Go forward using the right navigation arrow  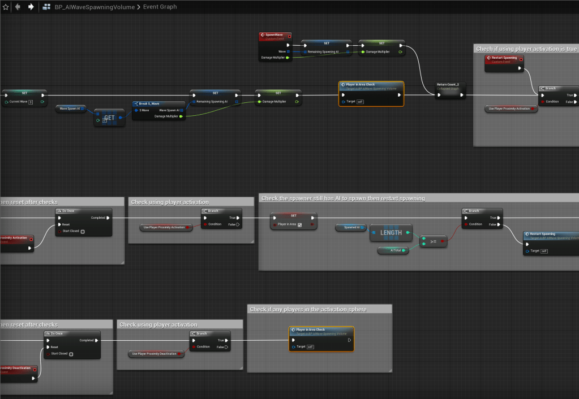[x=31, y=7]
